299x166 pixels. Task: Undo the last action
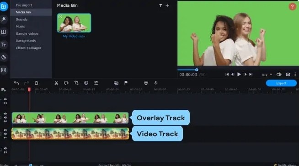click(16, 83)
